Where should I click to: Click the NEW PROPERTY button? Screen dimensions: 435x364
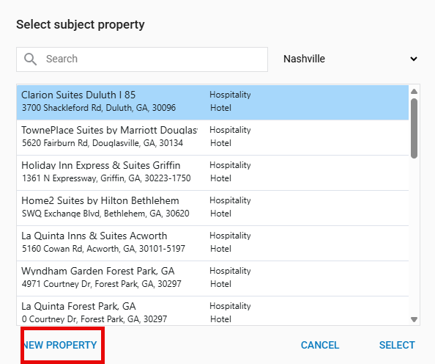tap(60, 345)
